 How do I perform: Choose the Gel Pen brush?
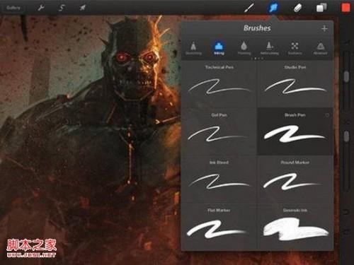(x=219, y=131)
